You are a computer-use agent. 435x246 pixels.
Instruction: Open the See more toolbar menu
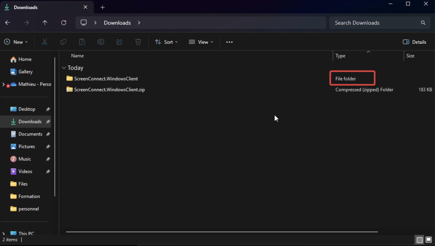(229, 42)
